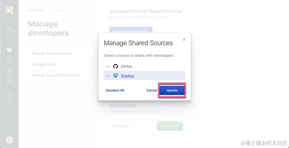
Task: Click Manage Shared Sources button behind dialog
Action: click(x=131, y=30)
